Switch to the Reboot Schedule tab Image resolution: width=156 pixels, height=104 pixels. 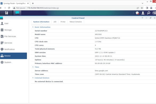click(76, 22)
